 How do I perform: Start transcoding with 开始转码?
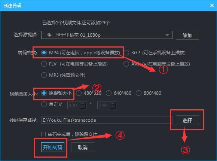coord(53,148)
